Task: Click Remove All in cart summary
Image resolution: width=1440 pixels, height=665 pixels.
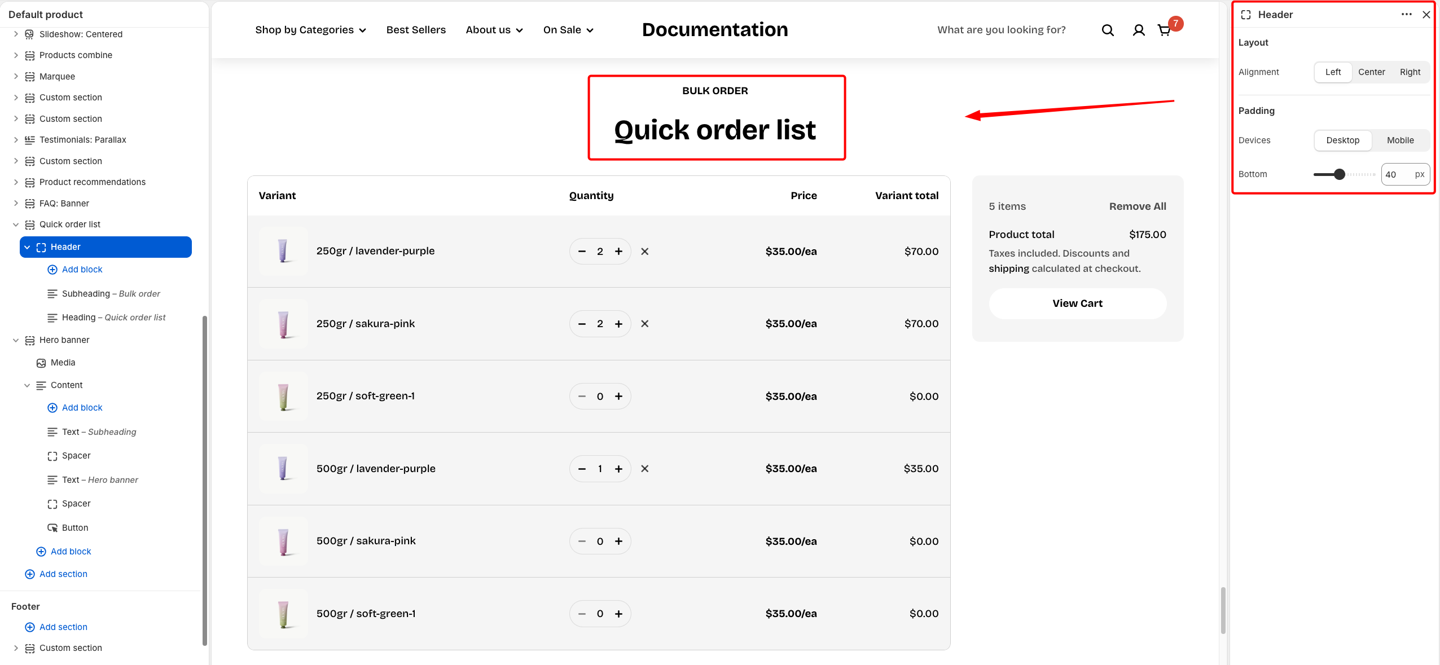Action: [x=1137, y=206]
